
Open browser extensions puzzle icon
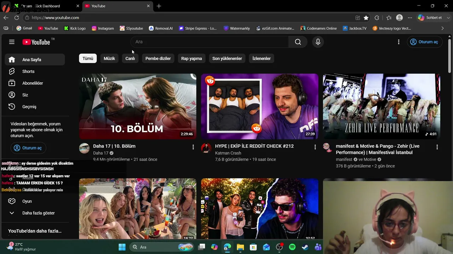[x=377, y=18]
